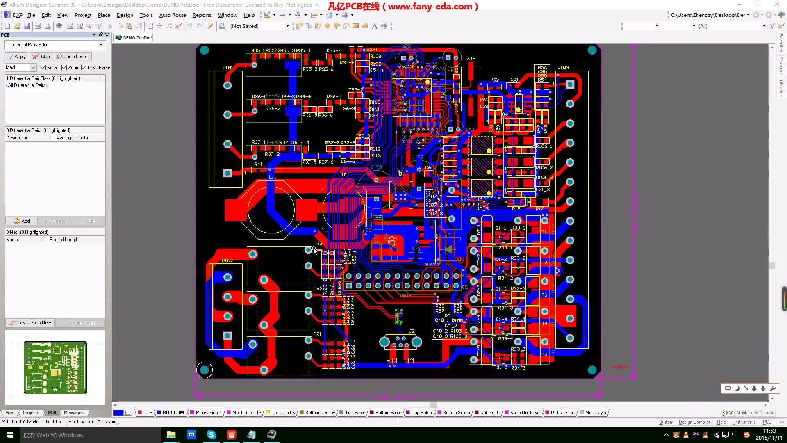
Task: Uncheck the Select checkbox
Action: pos(43,67)
